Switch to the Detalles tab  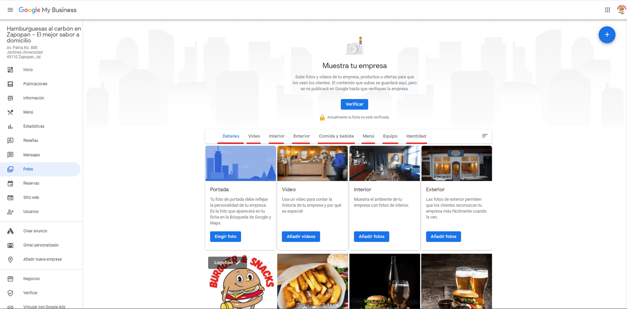point(231,136)
